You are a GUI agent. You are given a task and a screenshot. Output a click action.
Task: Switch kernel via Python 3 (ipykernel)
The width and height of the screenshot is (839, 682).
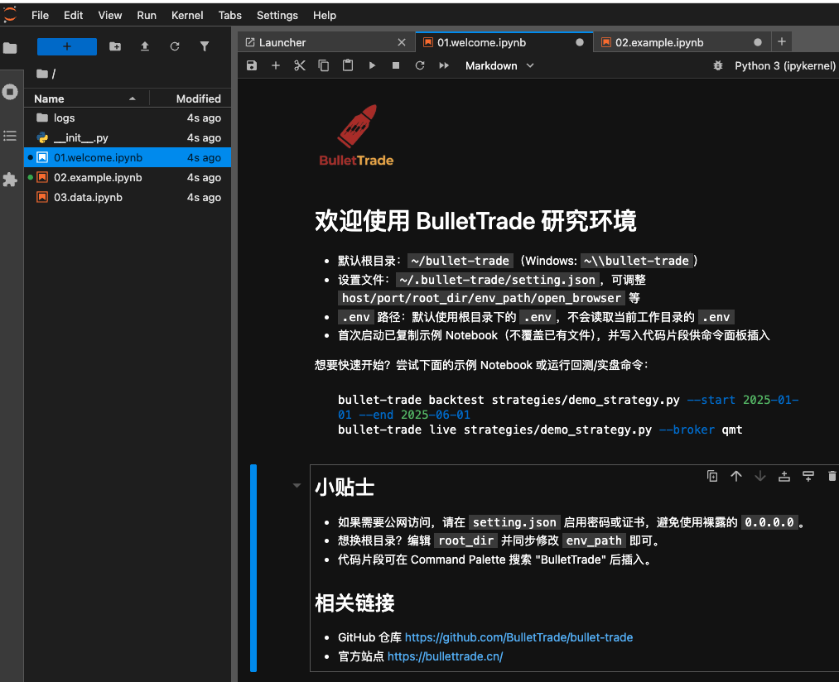point(785,65)
